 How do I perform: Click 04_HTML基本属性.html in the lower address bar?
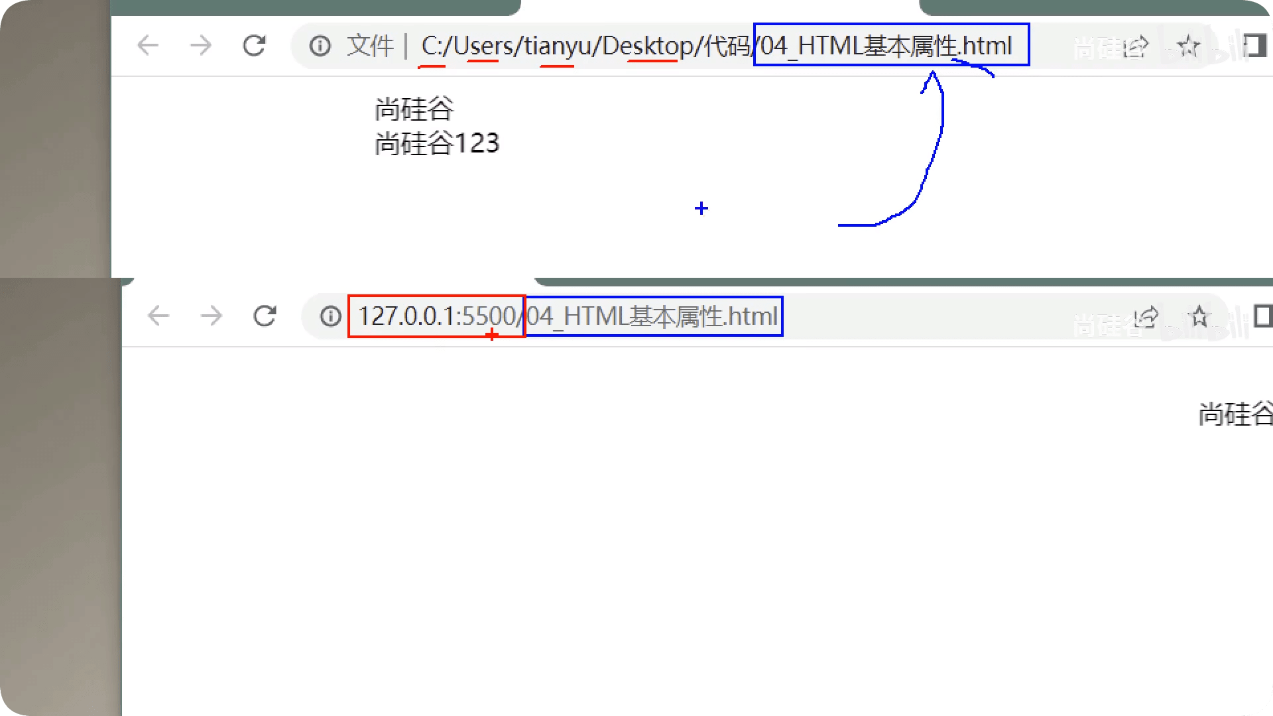pyautogui.click(x=653, y=316)
